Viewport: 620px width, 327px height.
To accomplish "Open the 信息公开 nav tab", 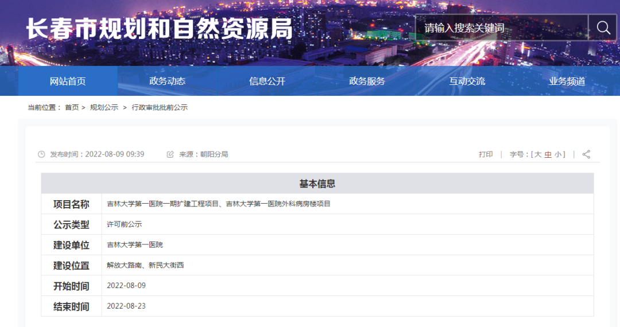I will pyautogui.click(x=268, y=81).
